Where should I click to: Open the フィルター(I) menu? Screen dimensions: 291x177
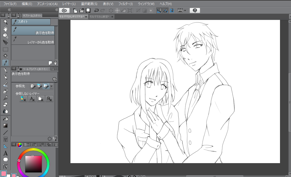pos(126,4)
